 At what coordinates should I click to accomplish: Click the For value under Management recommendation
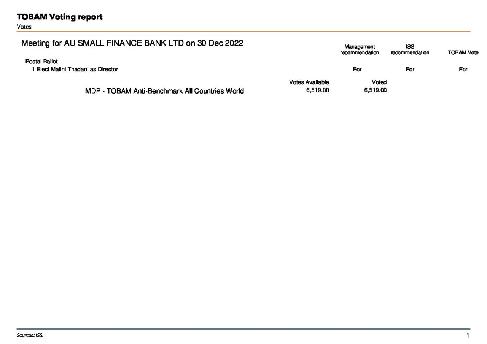tap(357, 69)
